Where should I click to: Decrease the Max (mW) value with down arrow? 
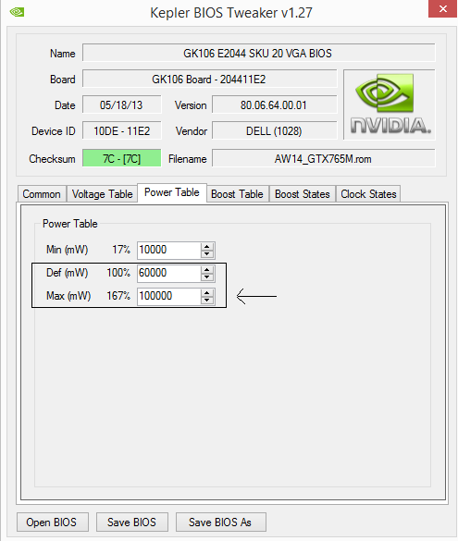(x=207, y=301)
